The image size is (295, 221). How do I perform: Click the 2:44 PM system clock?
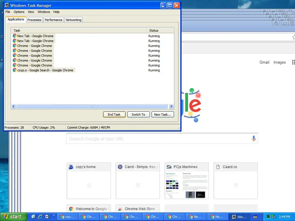coord(284,217)
